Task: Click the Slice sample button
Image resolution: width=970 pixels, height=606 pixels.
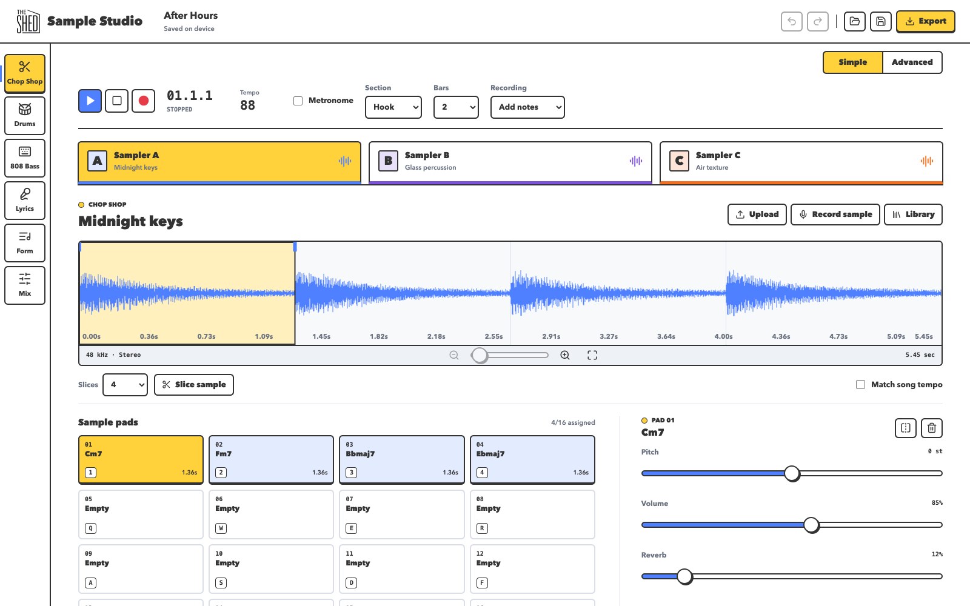Action: pyautogui.click(x=194, y=385)
